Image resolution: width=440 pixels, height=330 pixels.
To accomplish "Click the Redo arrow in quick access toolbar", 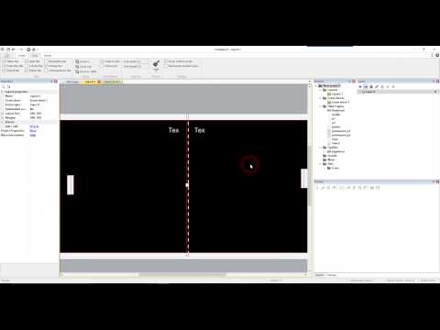I will (x=21, y=49).
